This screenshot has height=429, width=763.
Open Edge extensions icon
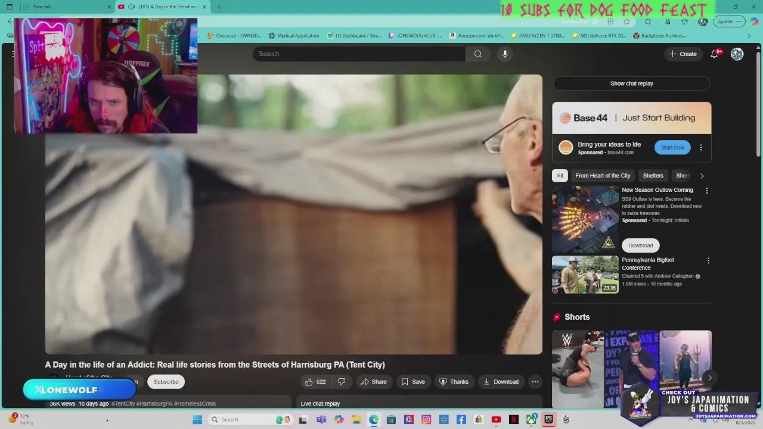coord(648,21)
